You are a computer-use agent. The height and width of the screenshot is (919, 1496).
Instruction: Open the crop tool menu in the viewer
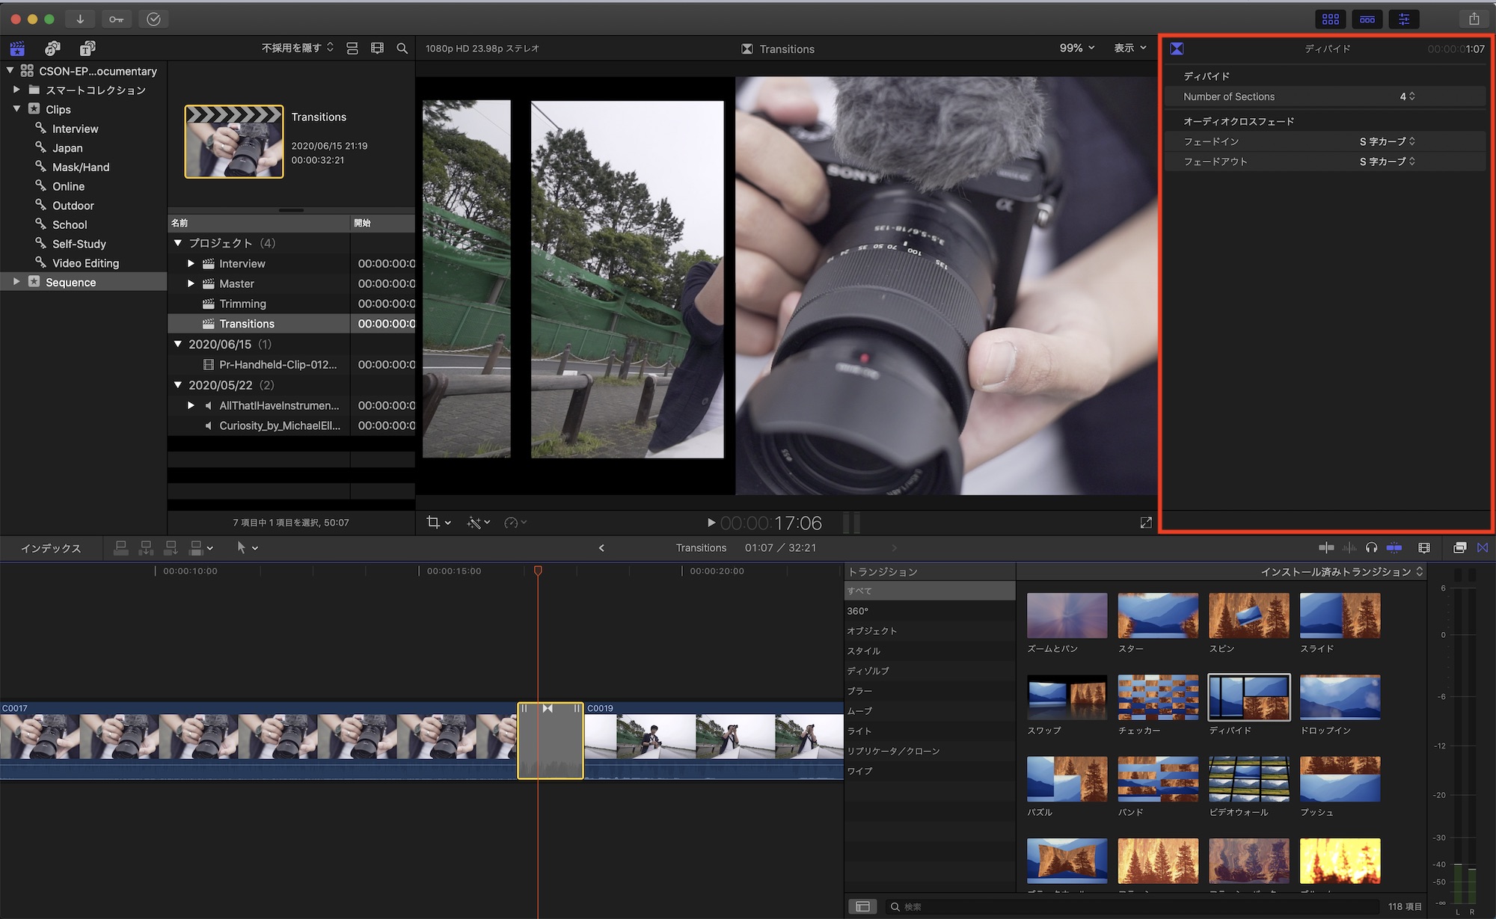pos(438,523)
